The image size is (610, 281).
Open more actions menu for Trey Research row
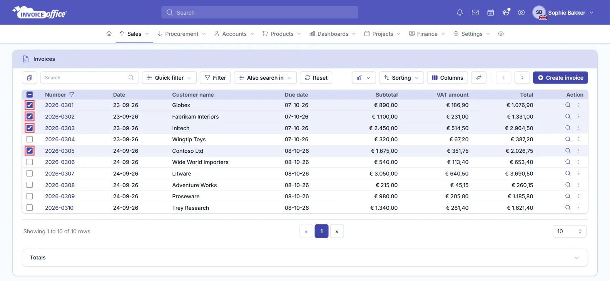578,208
